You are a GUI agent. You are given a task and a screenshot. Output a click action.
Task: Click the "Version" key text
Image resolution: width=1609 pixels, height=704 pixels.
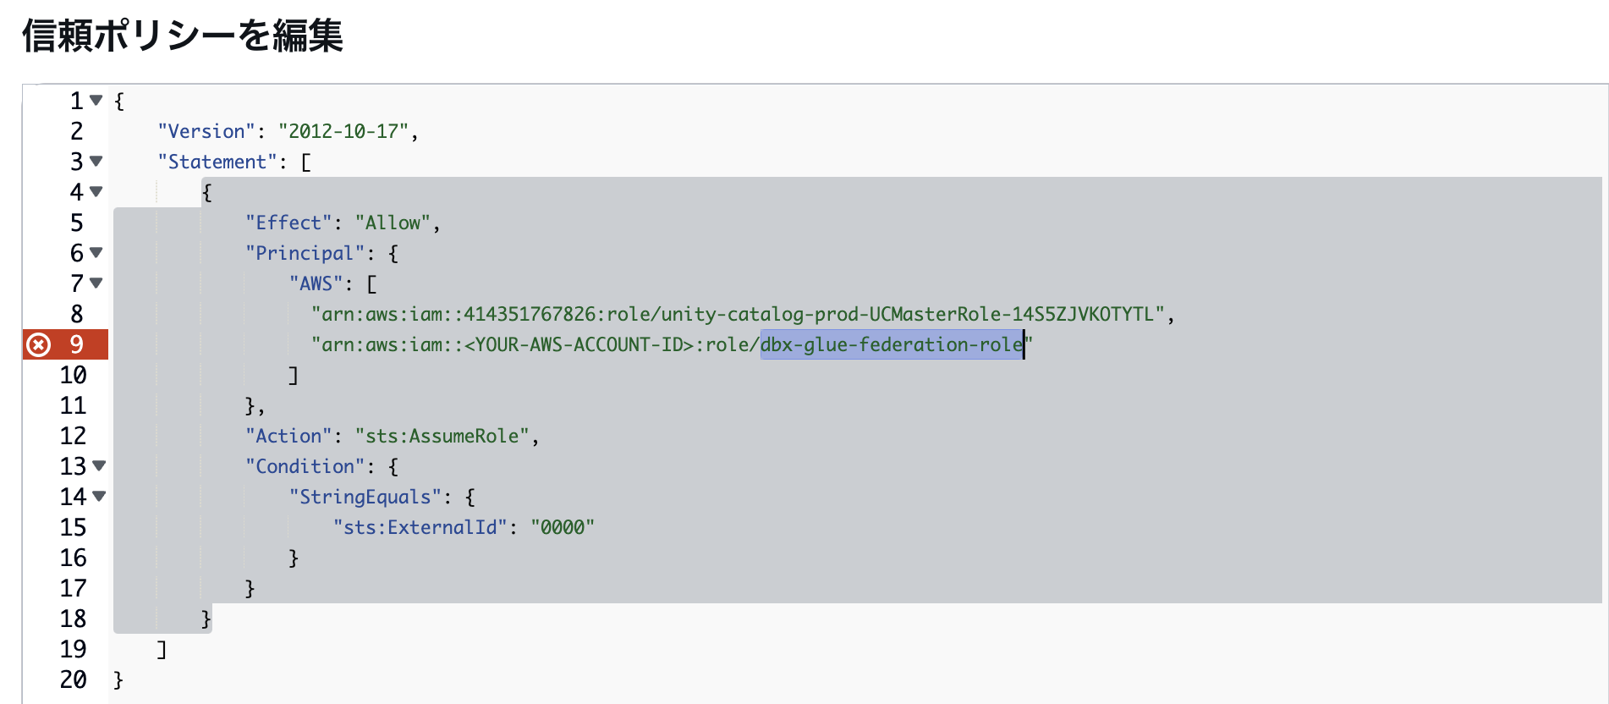(x=206, y=131)
